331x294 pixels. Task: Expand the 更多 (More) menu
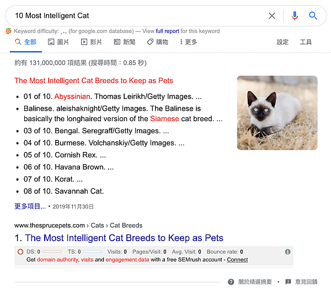[188, 42]
